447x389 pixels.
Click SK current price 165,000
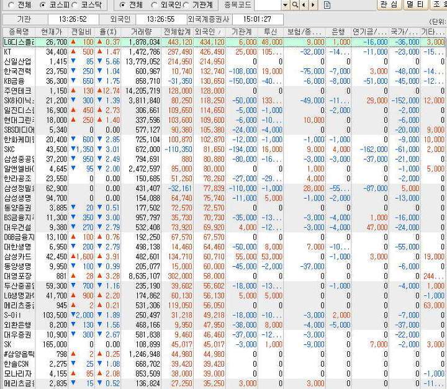55,344
